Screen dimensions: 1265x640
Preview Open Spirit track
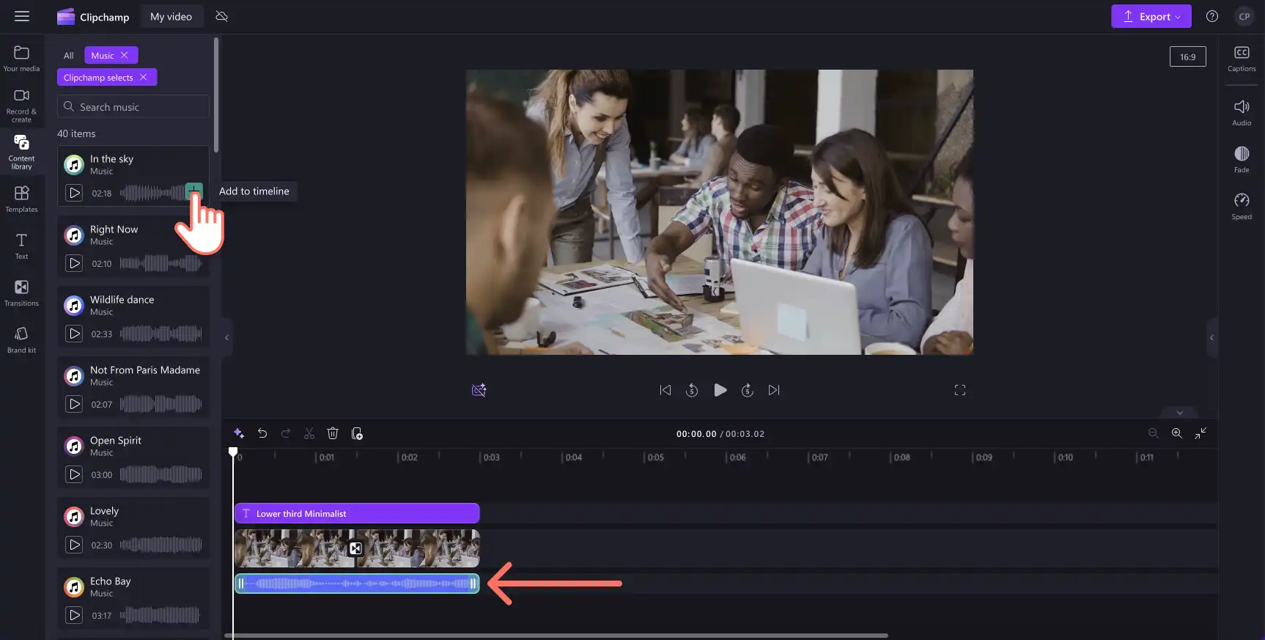74,474
